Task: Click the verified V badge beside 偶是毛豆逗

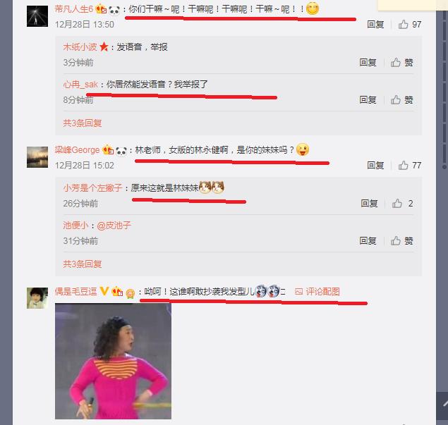Action: tap(104, 291)
